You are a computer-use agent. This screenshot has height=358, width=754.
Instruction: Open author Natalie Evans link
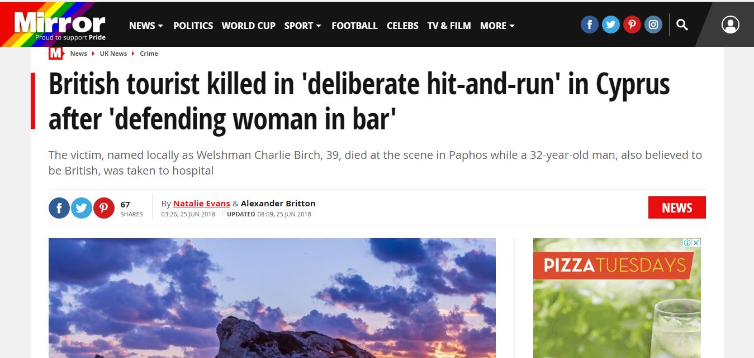coord(201,204)
